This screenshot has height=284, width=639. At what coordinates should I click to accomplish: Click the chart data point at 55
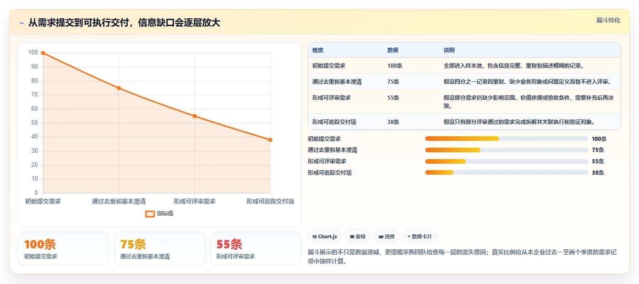coord(195,116)
